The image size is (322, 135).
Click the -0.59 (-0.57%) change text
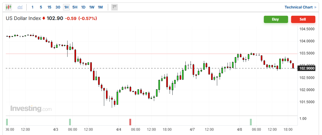point(81,18)
